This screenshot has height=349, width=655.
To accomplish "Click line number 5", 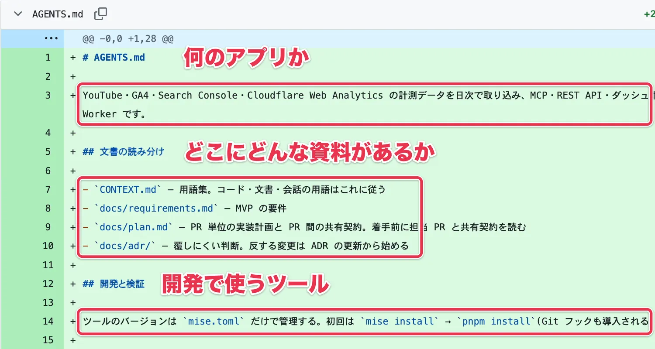I will tap(48, 152).
